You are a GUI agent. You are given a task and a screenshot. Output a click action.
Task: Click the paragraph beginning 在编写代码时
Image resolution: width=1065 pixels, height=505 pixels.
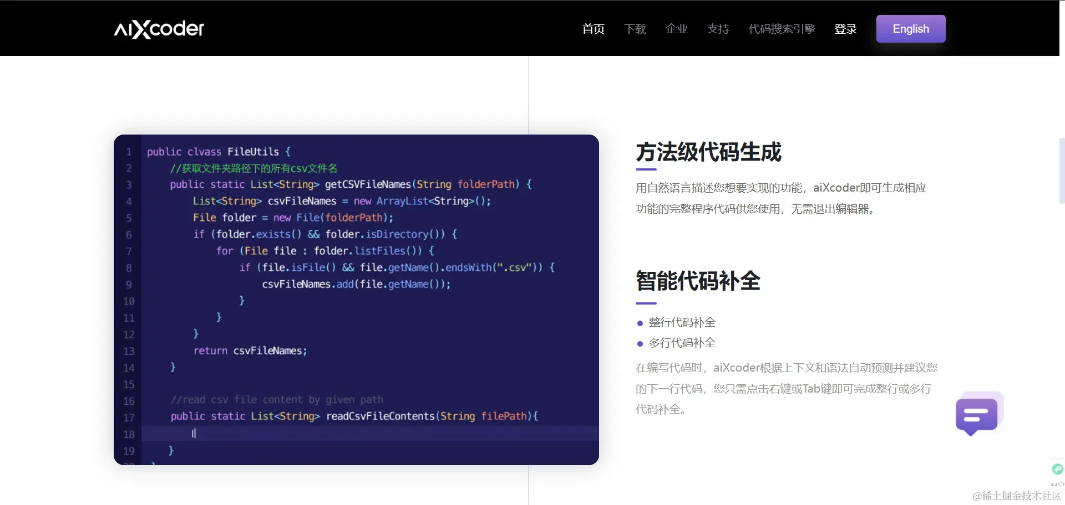coord(787,388)
